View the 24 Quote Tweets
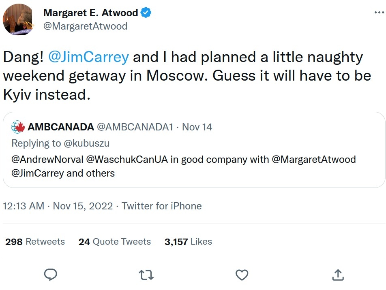 tap(115, 242)
